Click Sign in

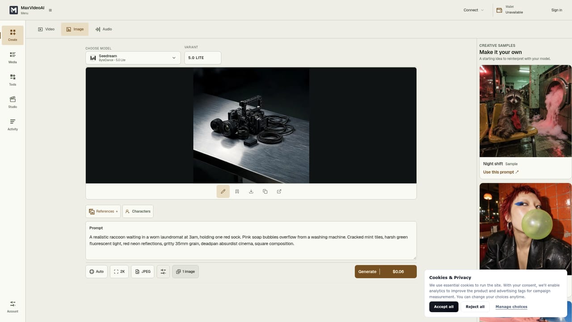(x=557, y=10)
